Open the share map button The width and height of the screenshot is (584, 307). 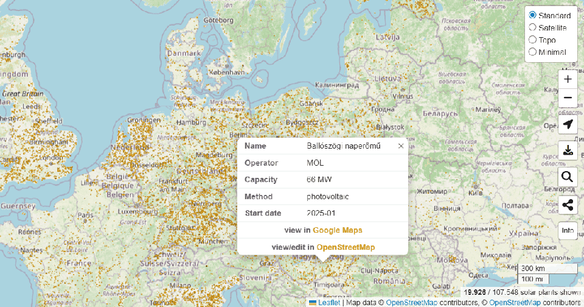568,205
